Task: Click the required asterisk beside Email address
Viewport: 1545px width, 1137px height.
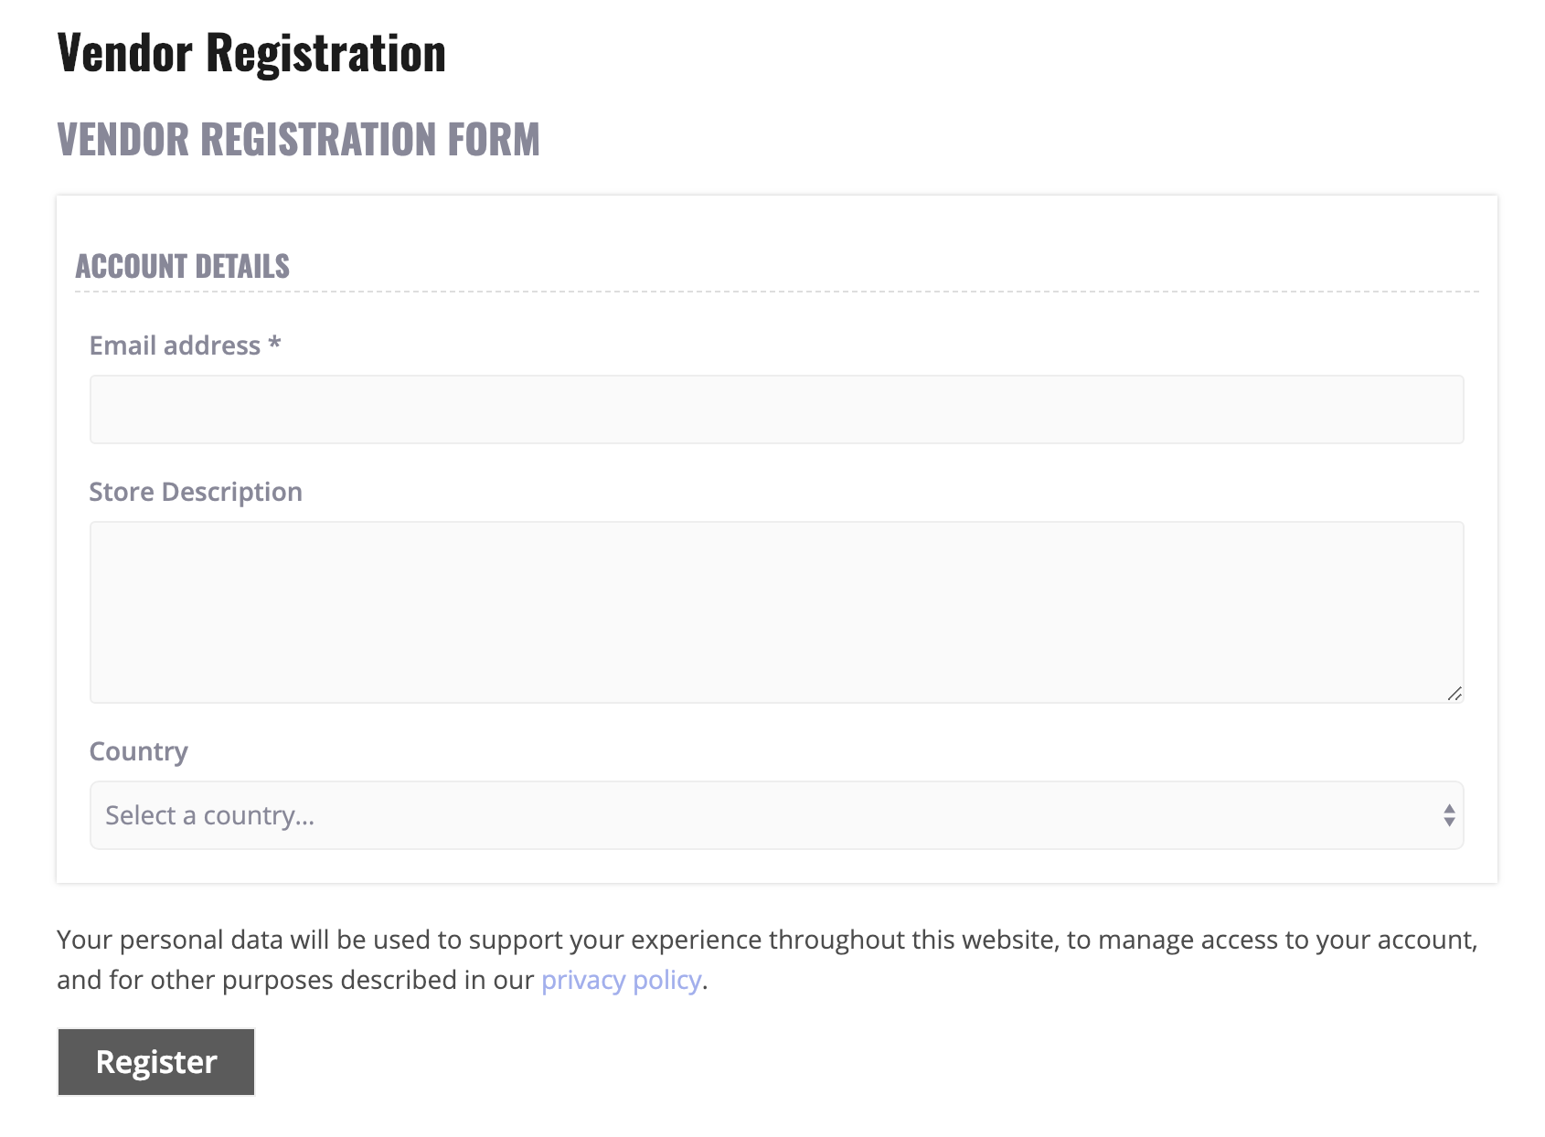Action: coord(274,344)
